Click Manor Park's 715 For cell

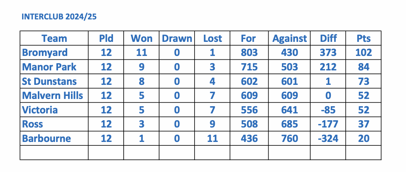click(x=249, y=67)
